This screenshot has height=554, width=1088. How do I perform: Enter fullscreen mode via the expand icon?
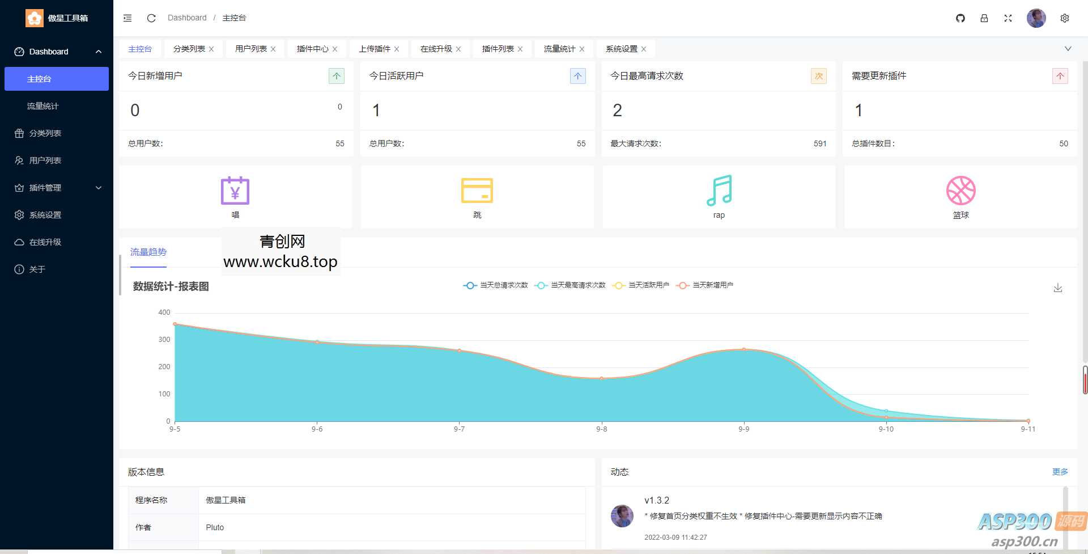[1008, 18]
